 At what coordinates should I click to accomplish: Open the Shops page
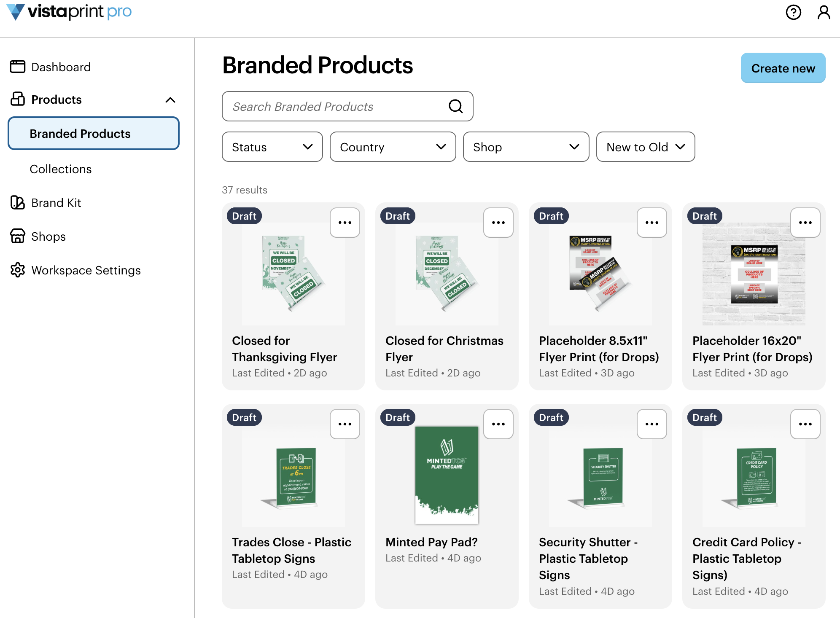[48, 236]
